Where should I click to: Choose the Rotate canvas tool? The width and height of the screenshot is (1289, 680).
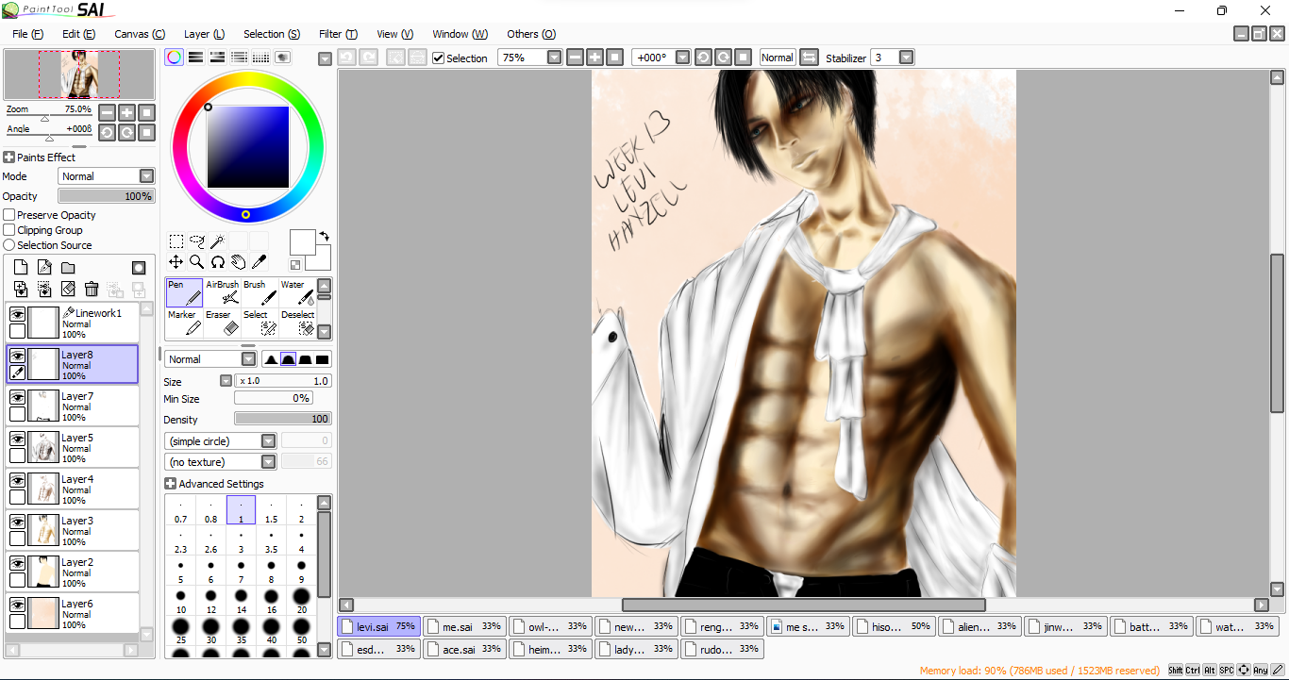[x=218, y=261]
